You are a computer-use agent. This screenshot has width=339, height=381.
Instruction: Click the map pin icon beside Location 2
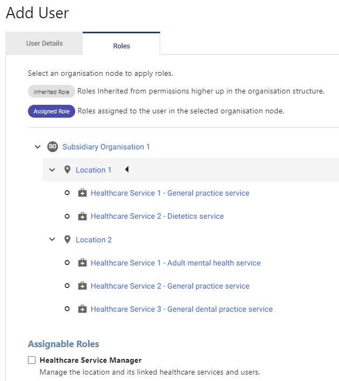[x=67, y=240]
